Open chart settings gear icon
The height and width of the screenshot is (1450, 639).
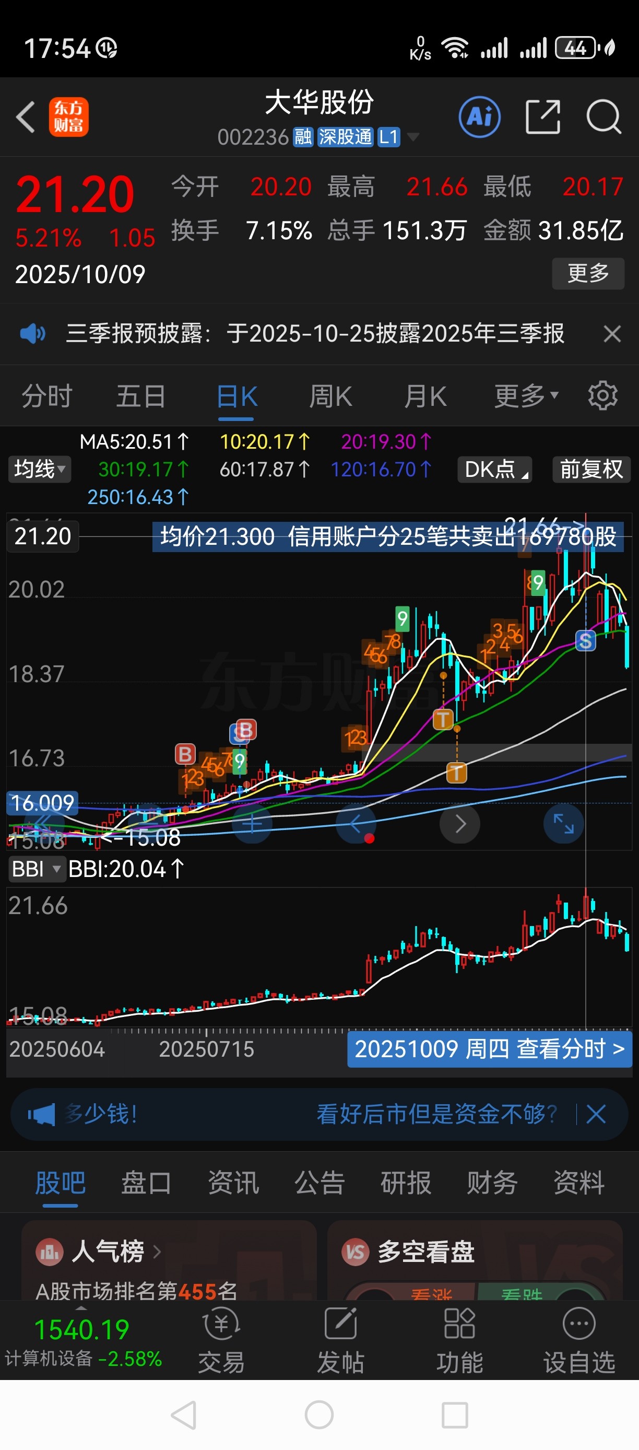[x=602, y=396]
